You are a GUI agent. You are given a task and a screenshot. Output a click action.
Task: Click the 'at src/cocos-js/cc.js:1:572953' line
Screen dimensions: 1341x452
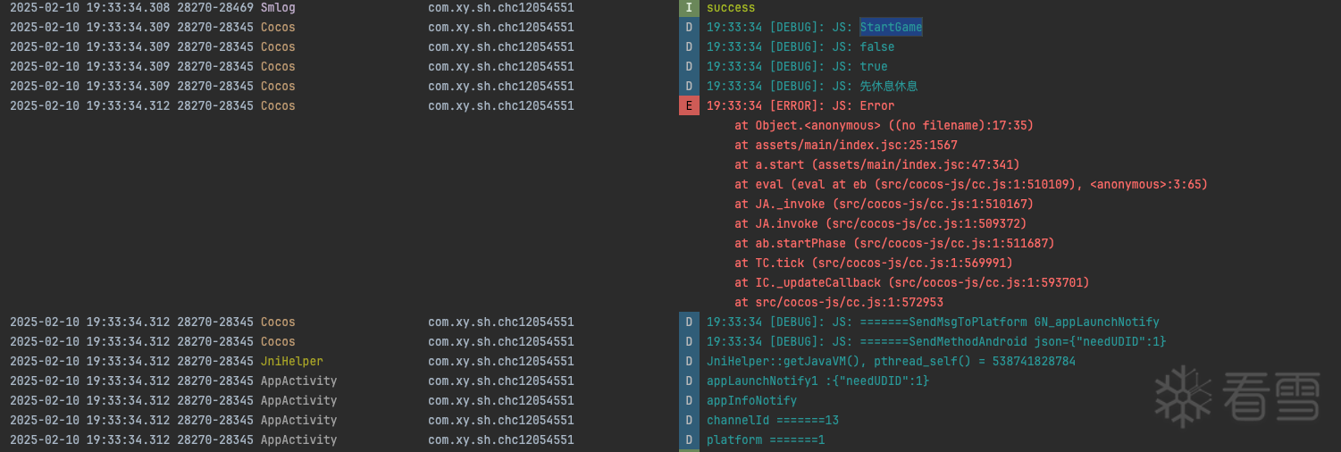(839, 302)
